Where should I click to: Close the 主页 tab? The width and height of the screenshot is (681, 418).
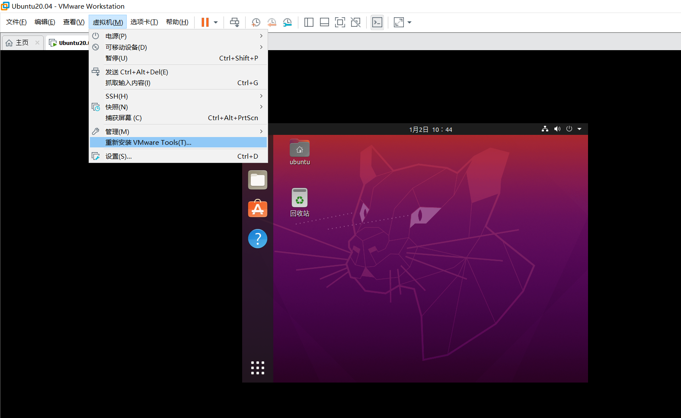(38, 43)
